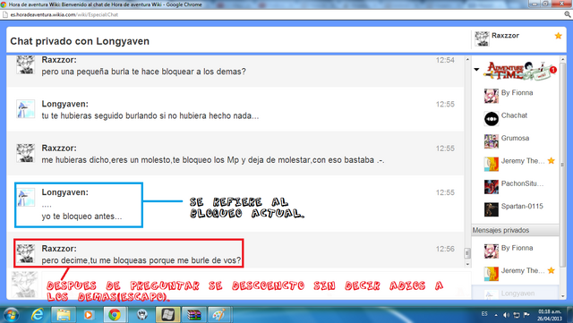Click the chat message input field

(x=256, y=285)
